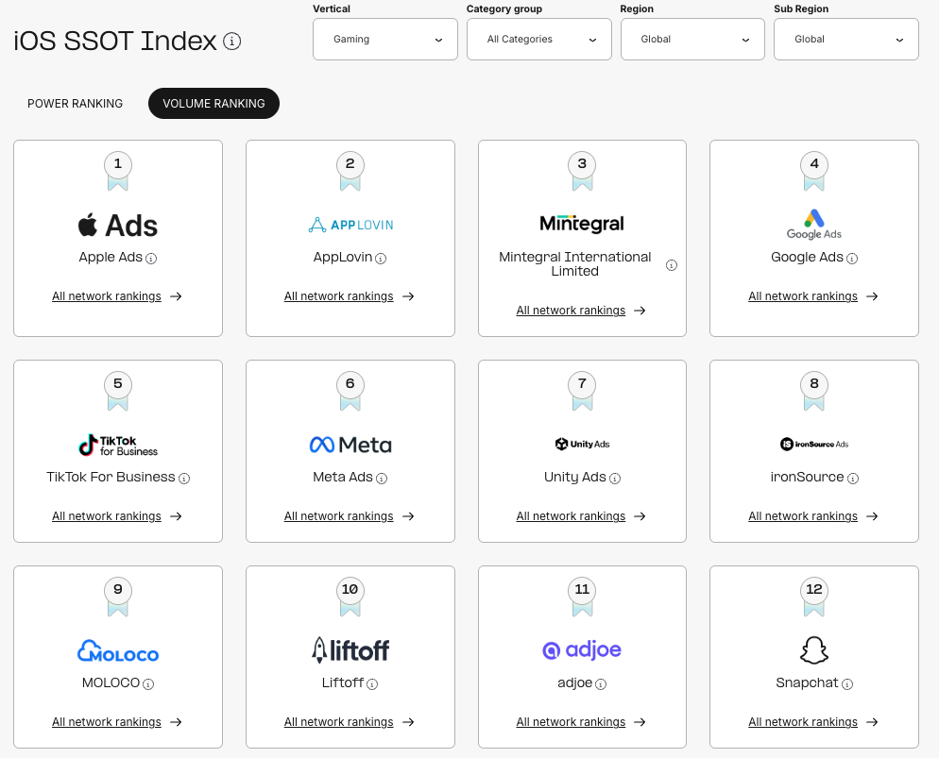This screenshot has width=939, height=758.
Task: Click the info icon next to Meta Ads
Action: point(382,479)
